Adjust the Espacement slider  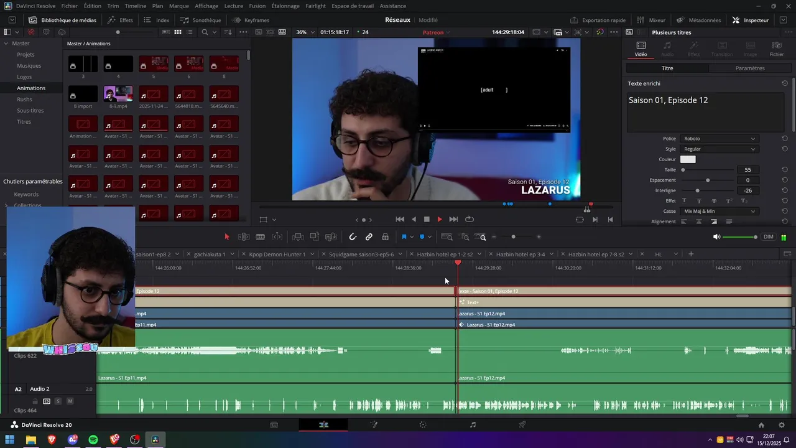pyautogui.click(x=708, y=180)
